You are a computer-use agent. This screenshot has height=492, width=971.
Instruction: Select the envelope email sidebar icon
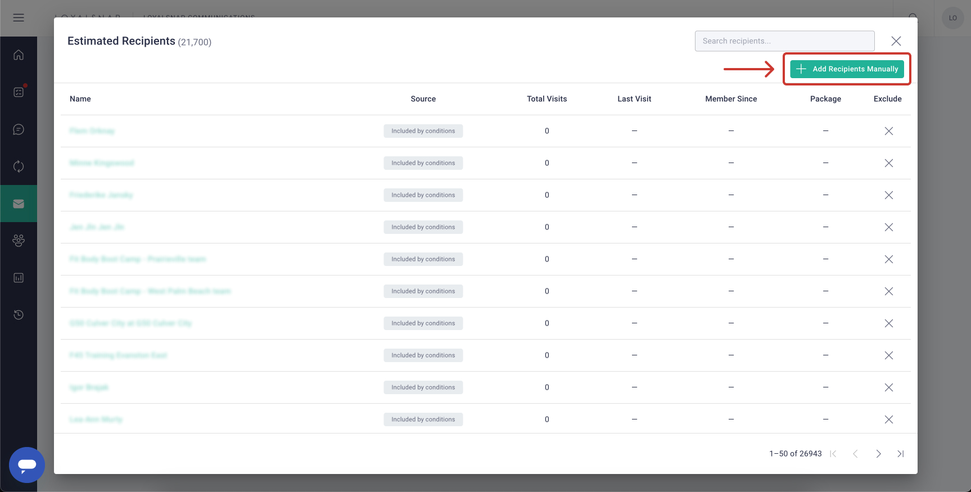pos(19,204)
